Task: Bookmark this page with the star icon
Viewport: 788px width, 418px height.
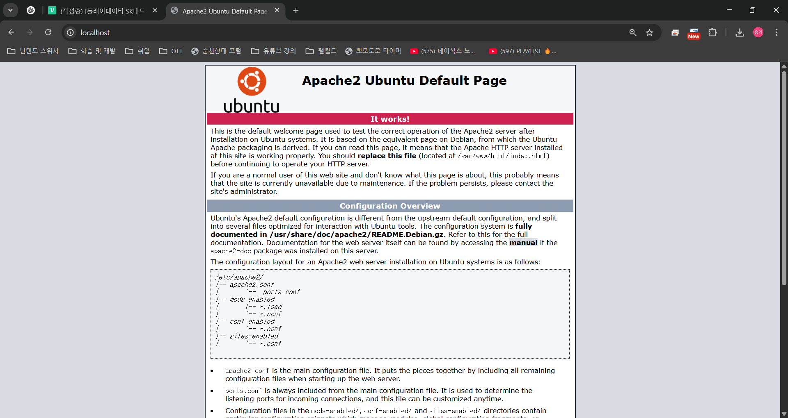Action: coord(649,32)
